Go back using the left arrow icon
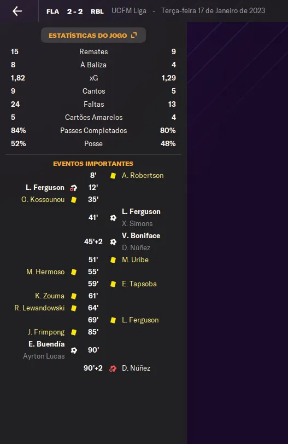 pos(17,11)
